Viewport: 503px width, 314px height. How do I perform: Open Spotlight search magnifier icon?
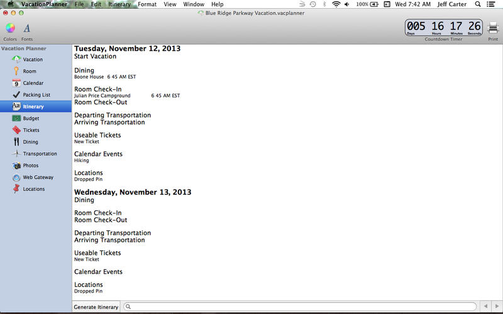coord(478,4)
